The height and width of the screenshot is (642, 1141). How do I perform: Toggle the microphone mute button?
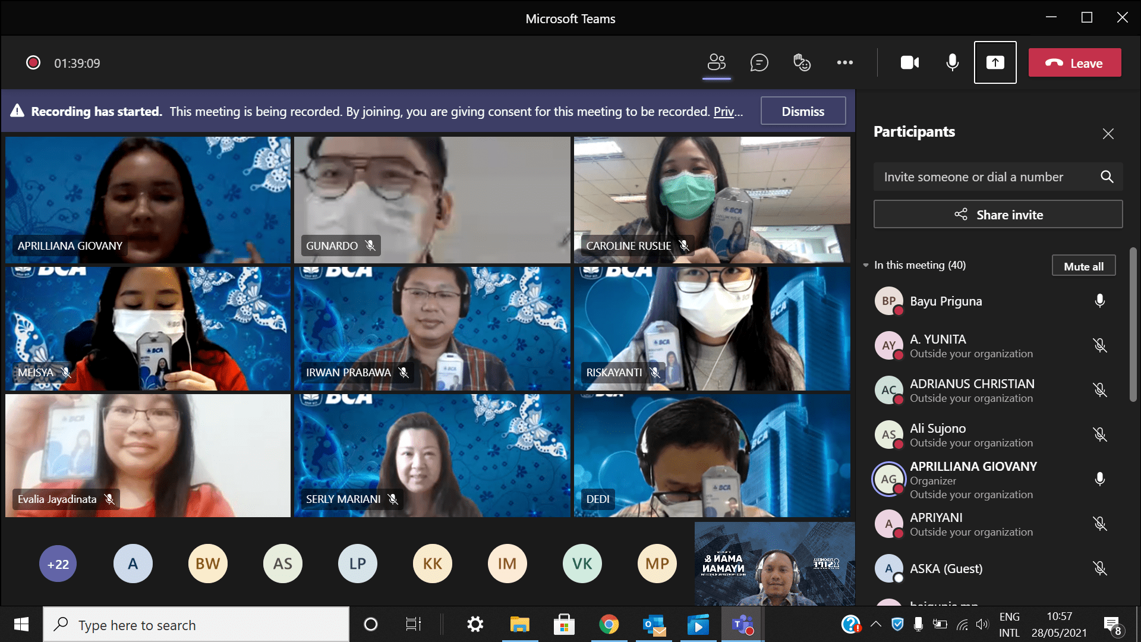tap(952, 62)
